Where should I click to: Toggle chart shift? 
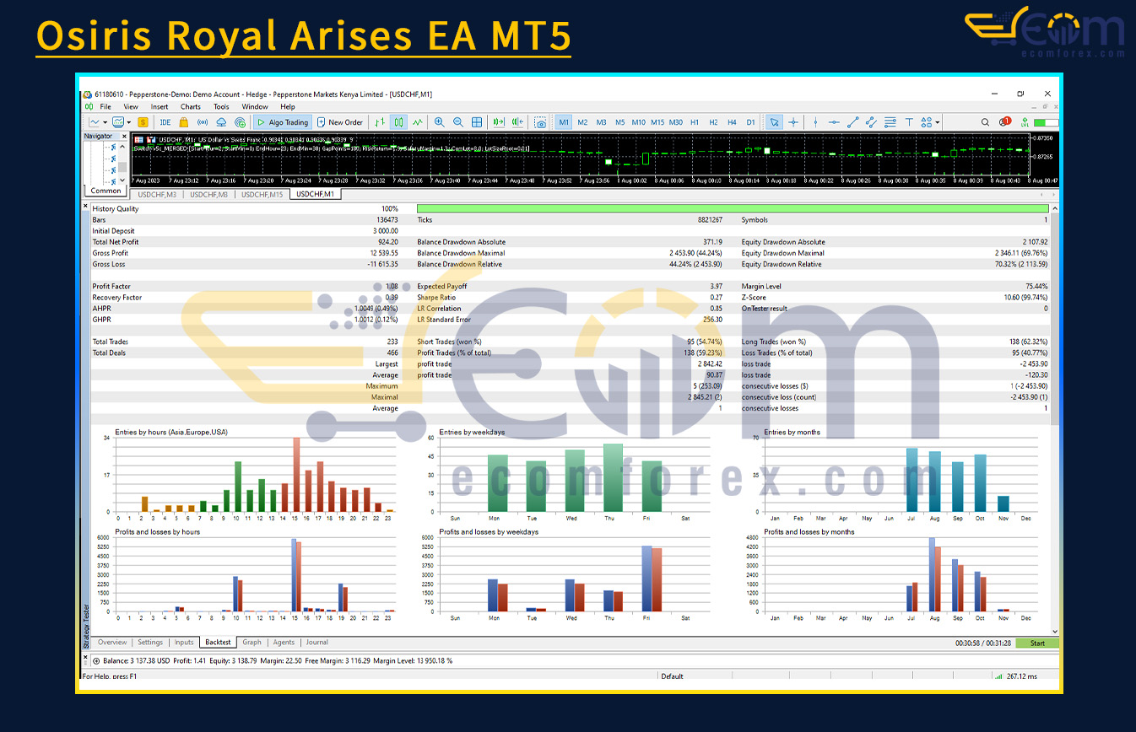518,122
